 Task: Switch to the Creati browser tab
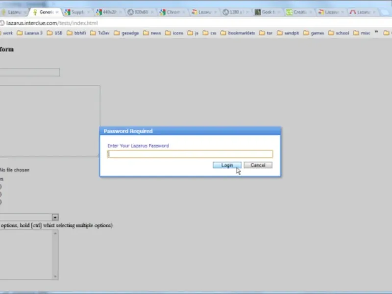[299, 12]
